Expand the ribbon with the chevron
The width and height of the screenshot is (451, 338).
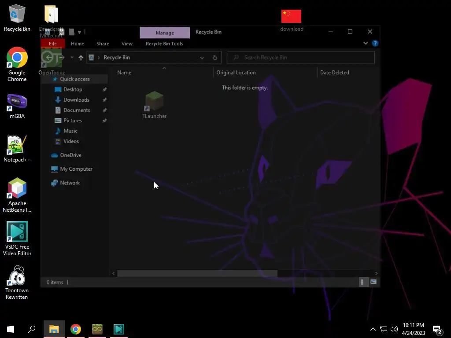click(366, 44)
